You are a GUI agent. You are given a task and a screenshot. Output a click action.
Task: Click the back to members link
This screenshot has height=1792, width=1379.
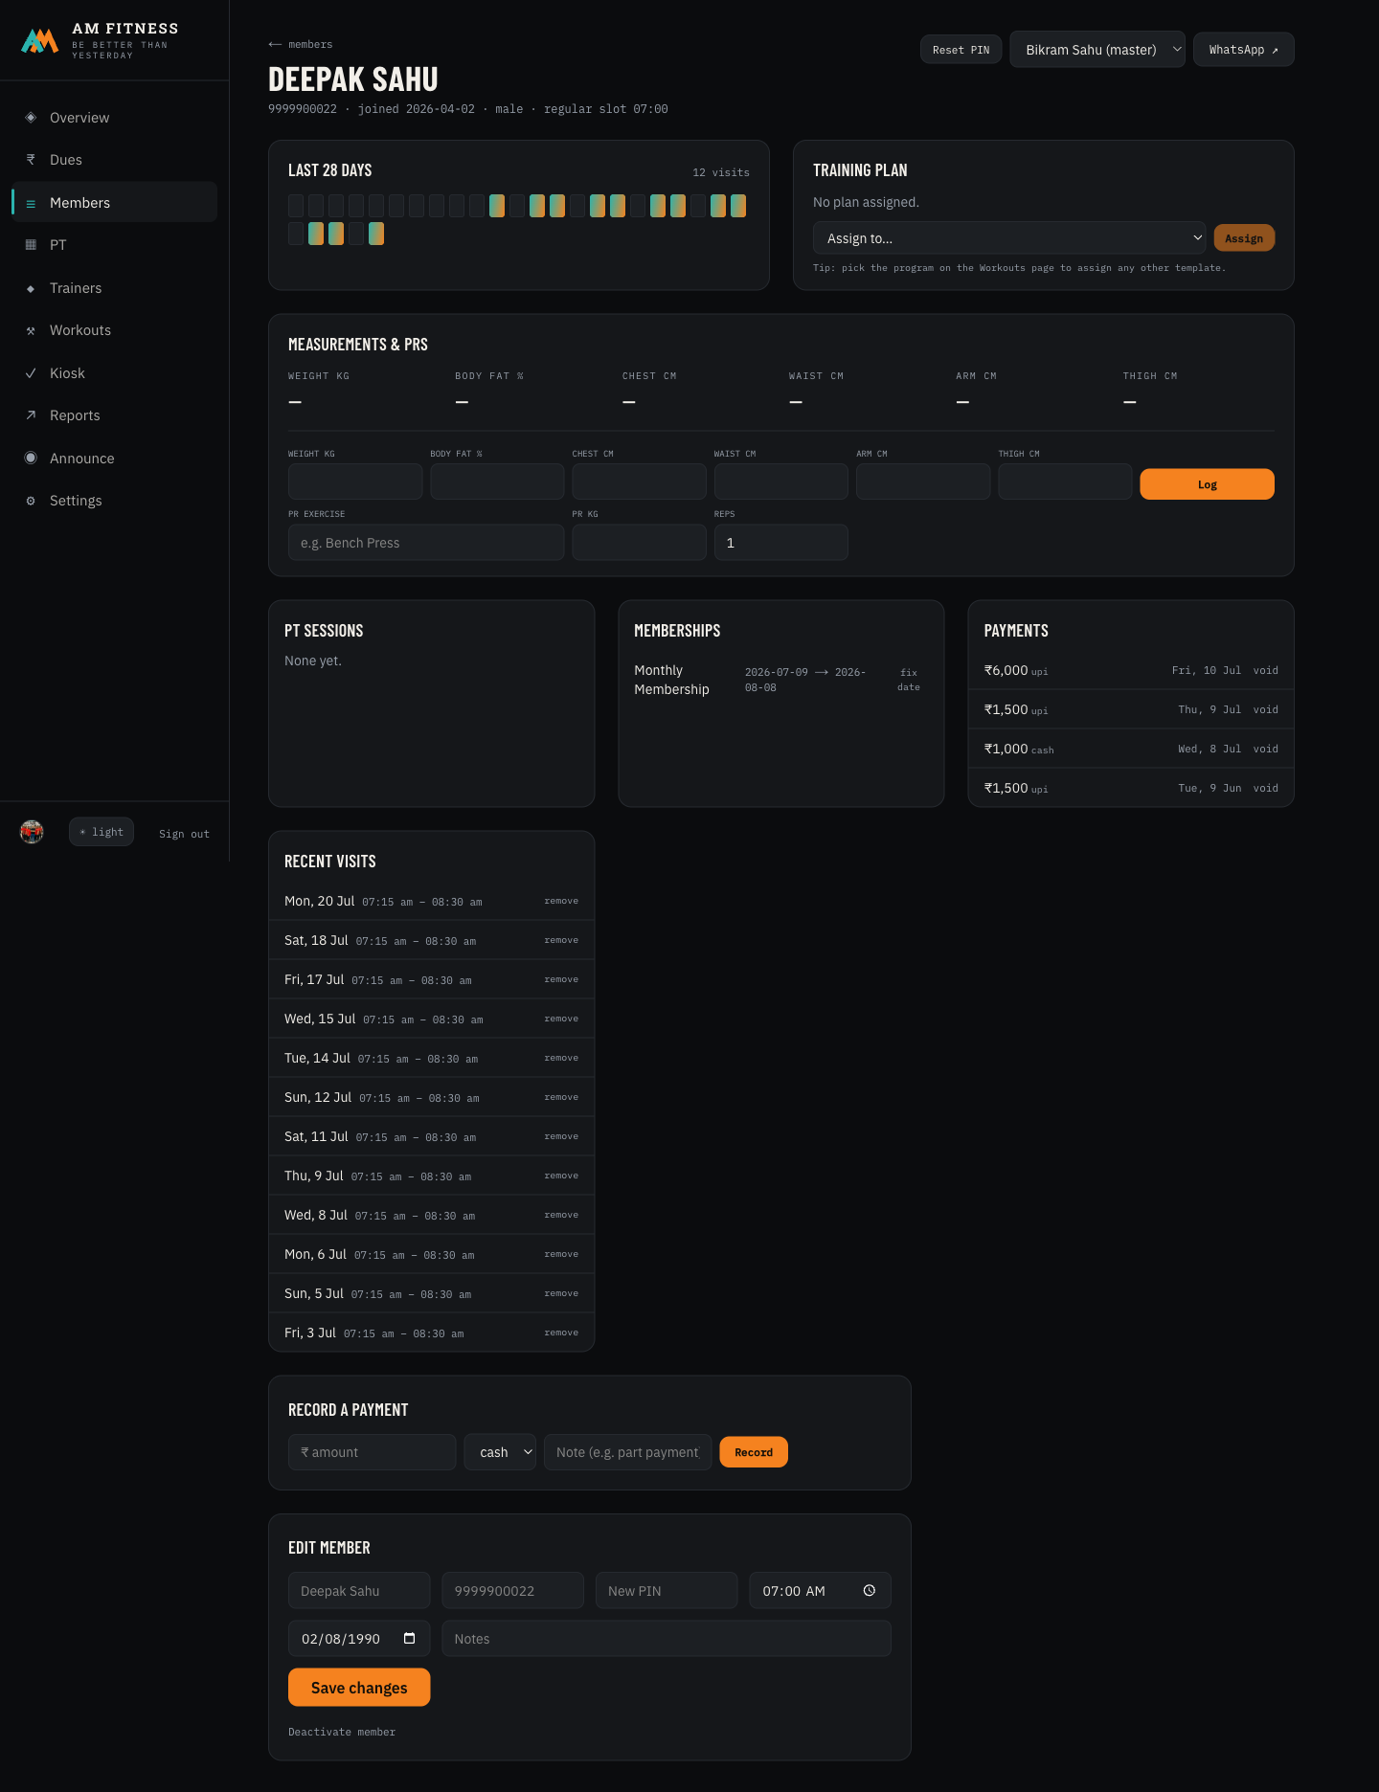(301, 44)
